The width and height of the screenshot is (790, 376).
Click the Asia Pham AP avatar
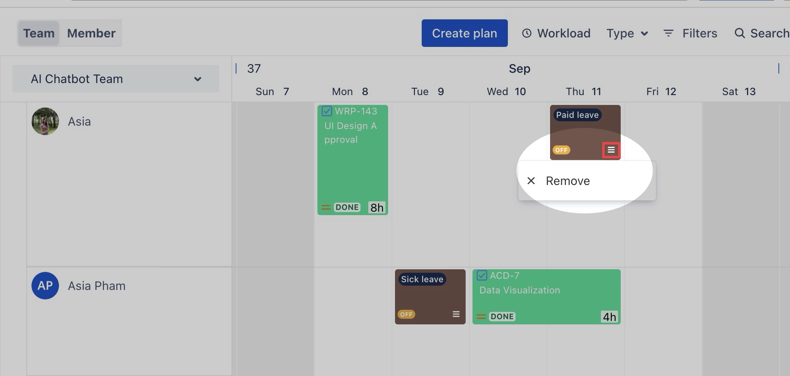point(45,286)
